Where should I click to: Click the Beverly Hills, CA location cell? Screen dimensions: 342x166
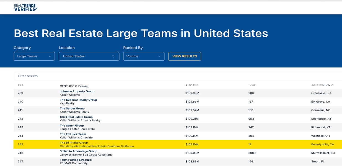322,144
